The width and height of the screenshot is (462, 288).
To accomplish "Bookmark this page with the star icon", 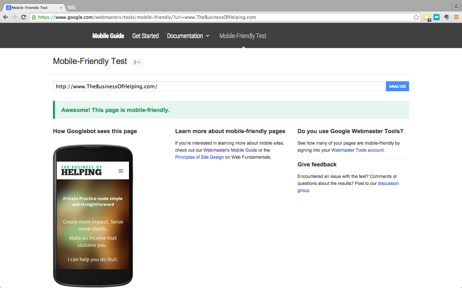I will pyautogui.click(x=416, y=17).
